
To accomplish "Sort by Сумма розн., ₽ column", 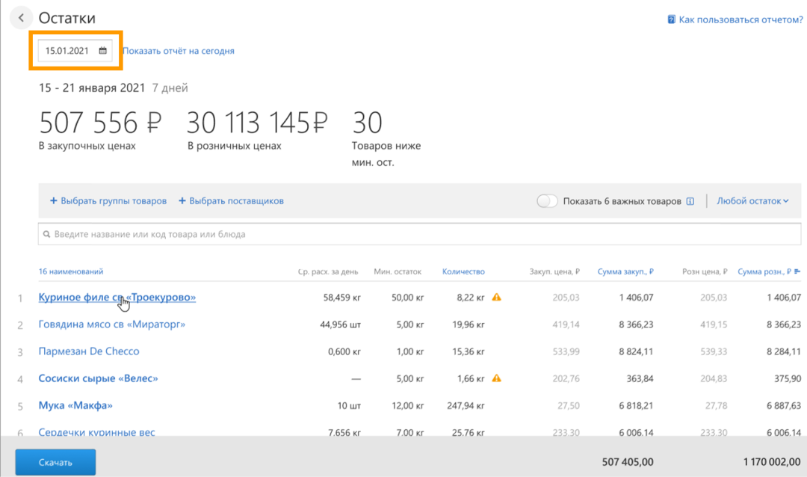I will (764, 271).
